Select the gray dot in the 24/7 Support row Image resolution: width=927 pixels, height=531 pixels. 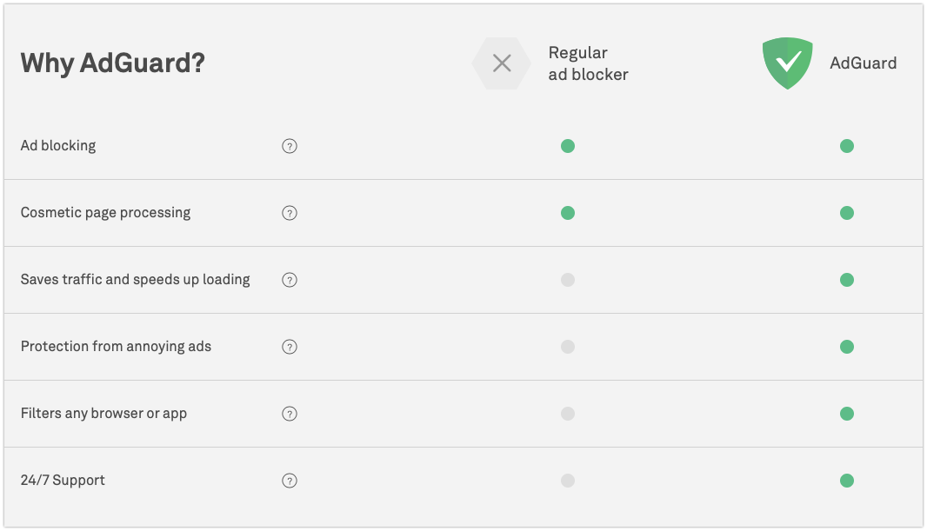[x=568, y=481]
